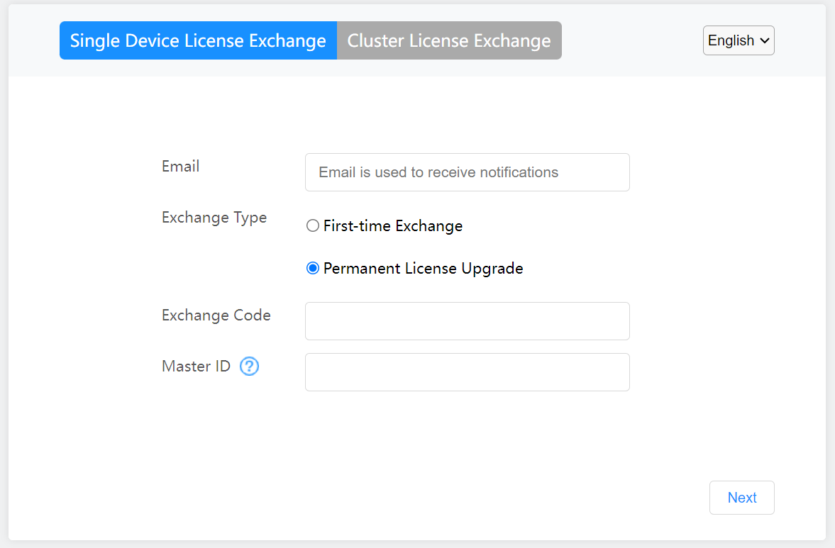Click the "Permanent License Upgrade" label text

423,269
